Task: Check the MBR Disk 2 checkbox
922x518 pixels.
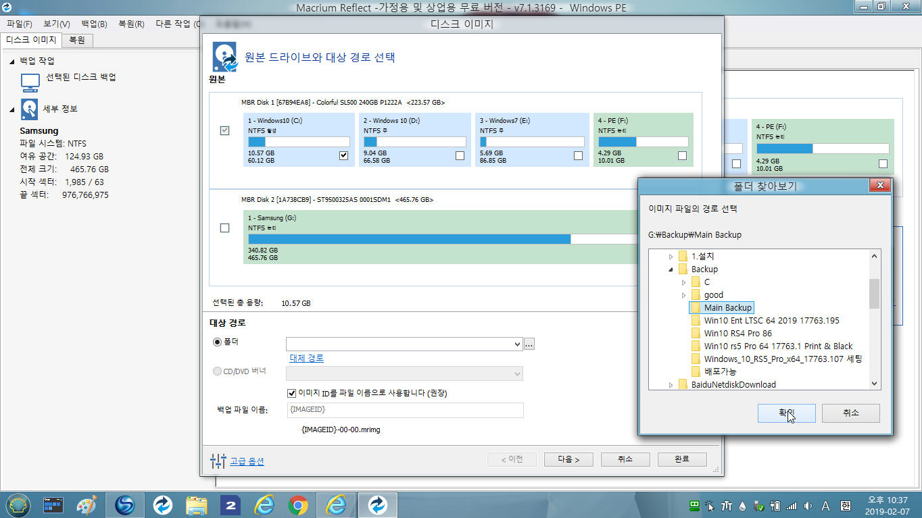Action: 225,228
